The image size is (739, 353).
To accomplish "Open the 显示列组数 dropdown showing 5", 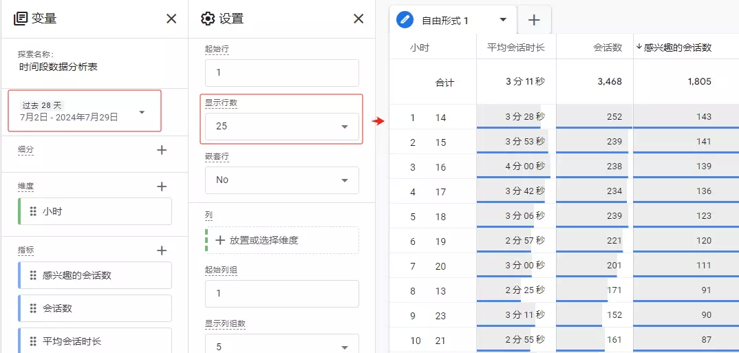I will point(282,344).
